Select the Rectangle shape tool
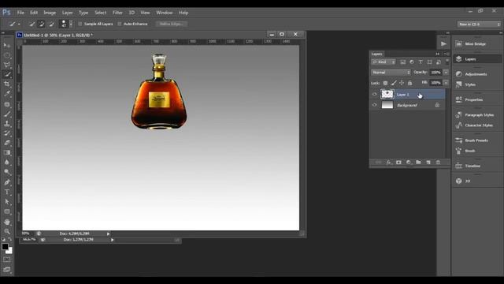 click(x=7, y=211)
